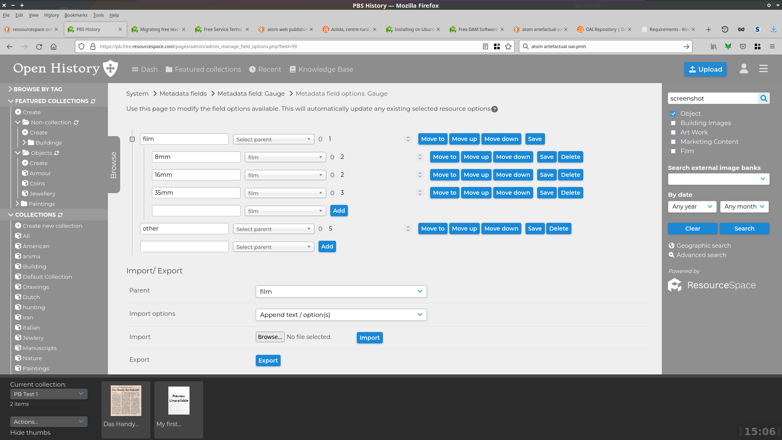Tick the Marketing Content checkbox
782x440 pixels.
coord(673,142)
